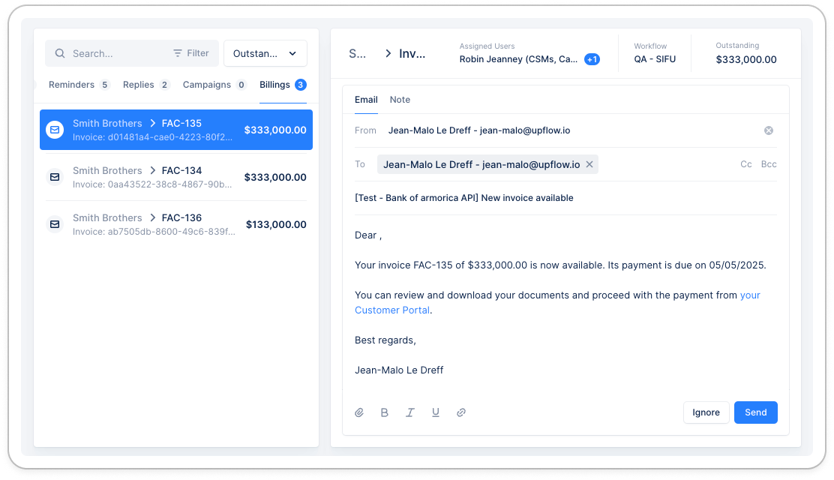
Task: Expand the +1 assigned users badge
Action: [x=592, y=59]
